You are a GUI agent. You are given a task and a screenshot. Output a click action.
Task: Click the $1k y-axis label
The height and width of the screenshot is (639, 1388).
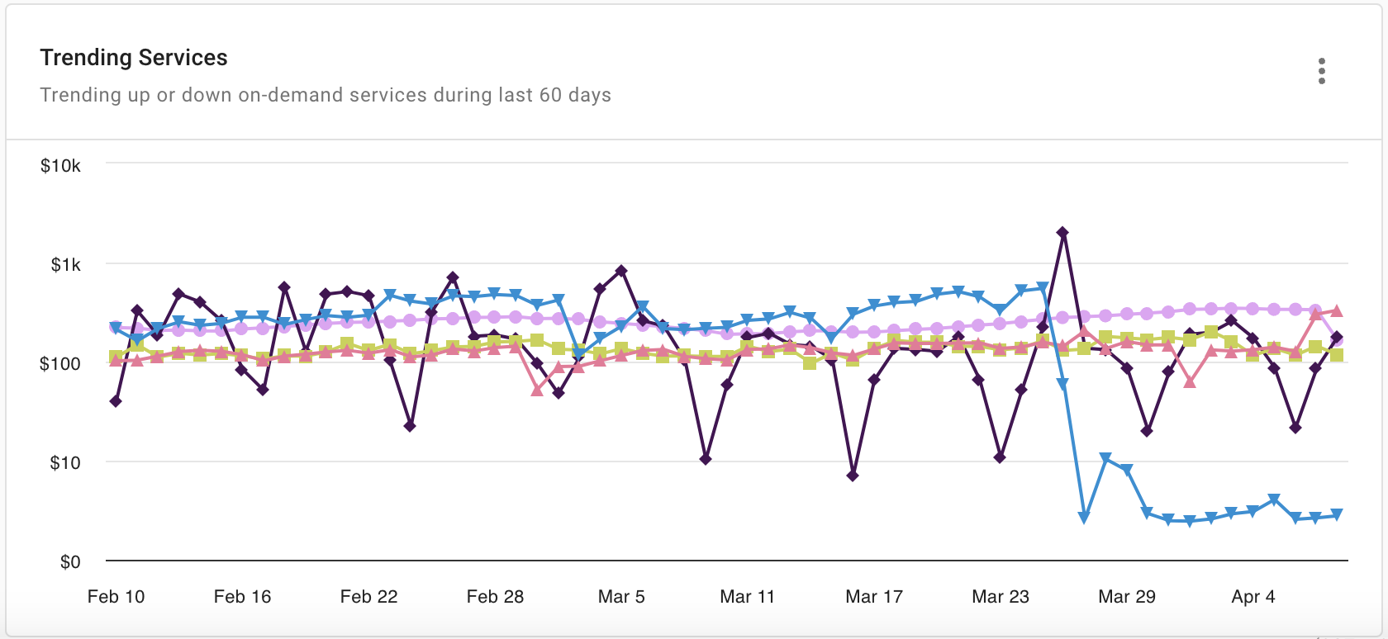[66, 265]
